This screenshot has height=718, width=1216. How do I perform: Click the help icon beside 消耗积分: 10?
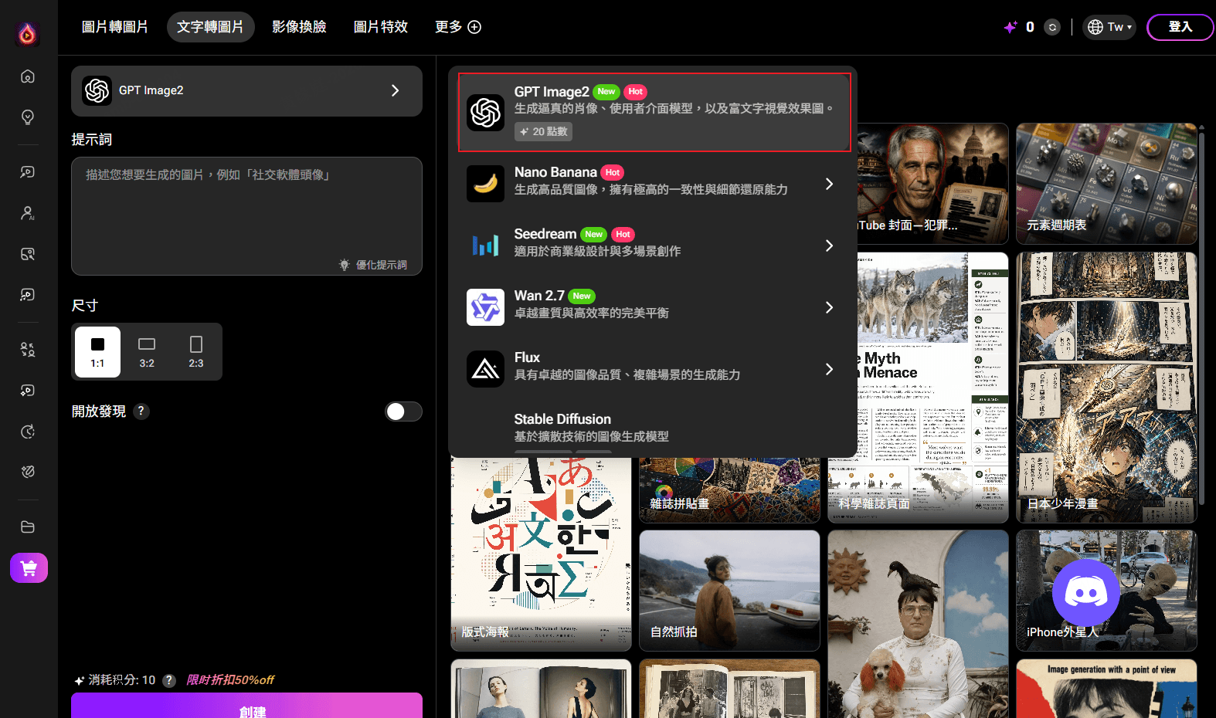(169, 680)
